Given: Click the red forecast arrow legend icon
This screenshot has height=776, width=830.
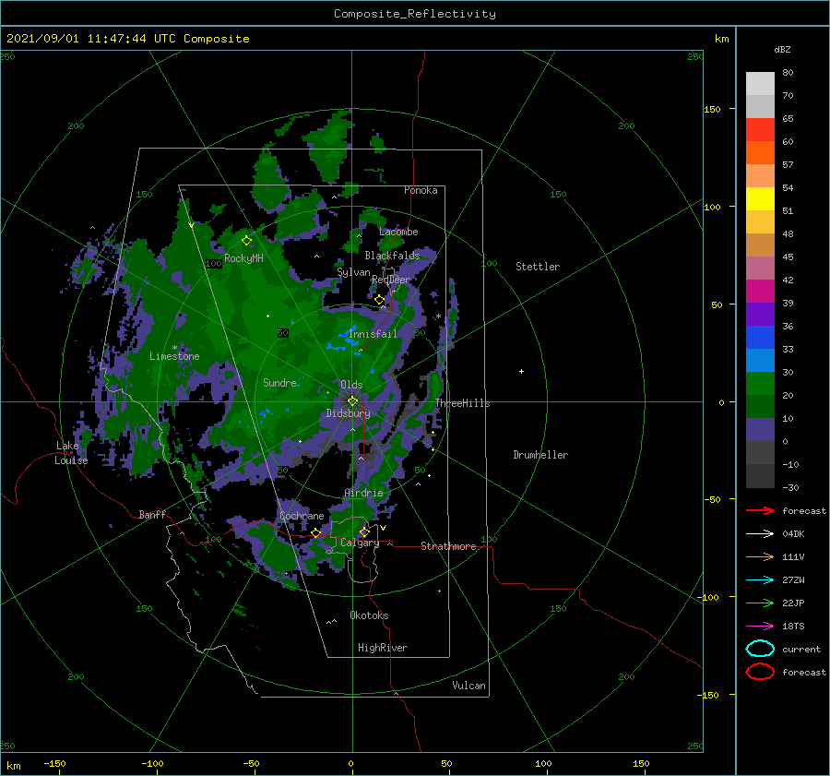Looking at the screenshot, I should click(x=760, y=510).
